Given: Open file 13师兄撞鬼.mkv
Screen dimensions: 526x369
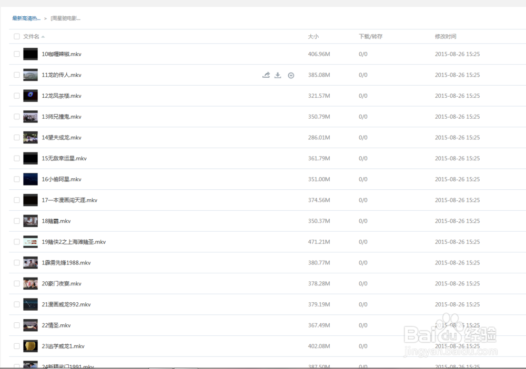Looking at the screenshot, I should [x=62, y=117].
